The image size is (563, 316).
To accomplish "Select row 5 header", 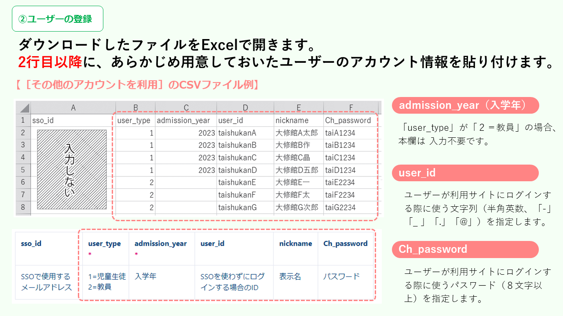I will tap(23, 170).
